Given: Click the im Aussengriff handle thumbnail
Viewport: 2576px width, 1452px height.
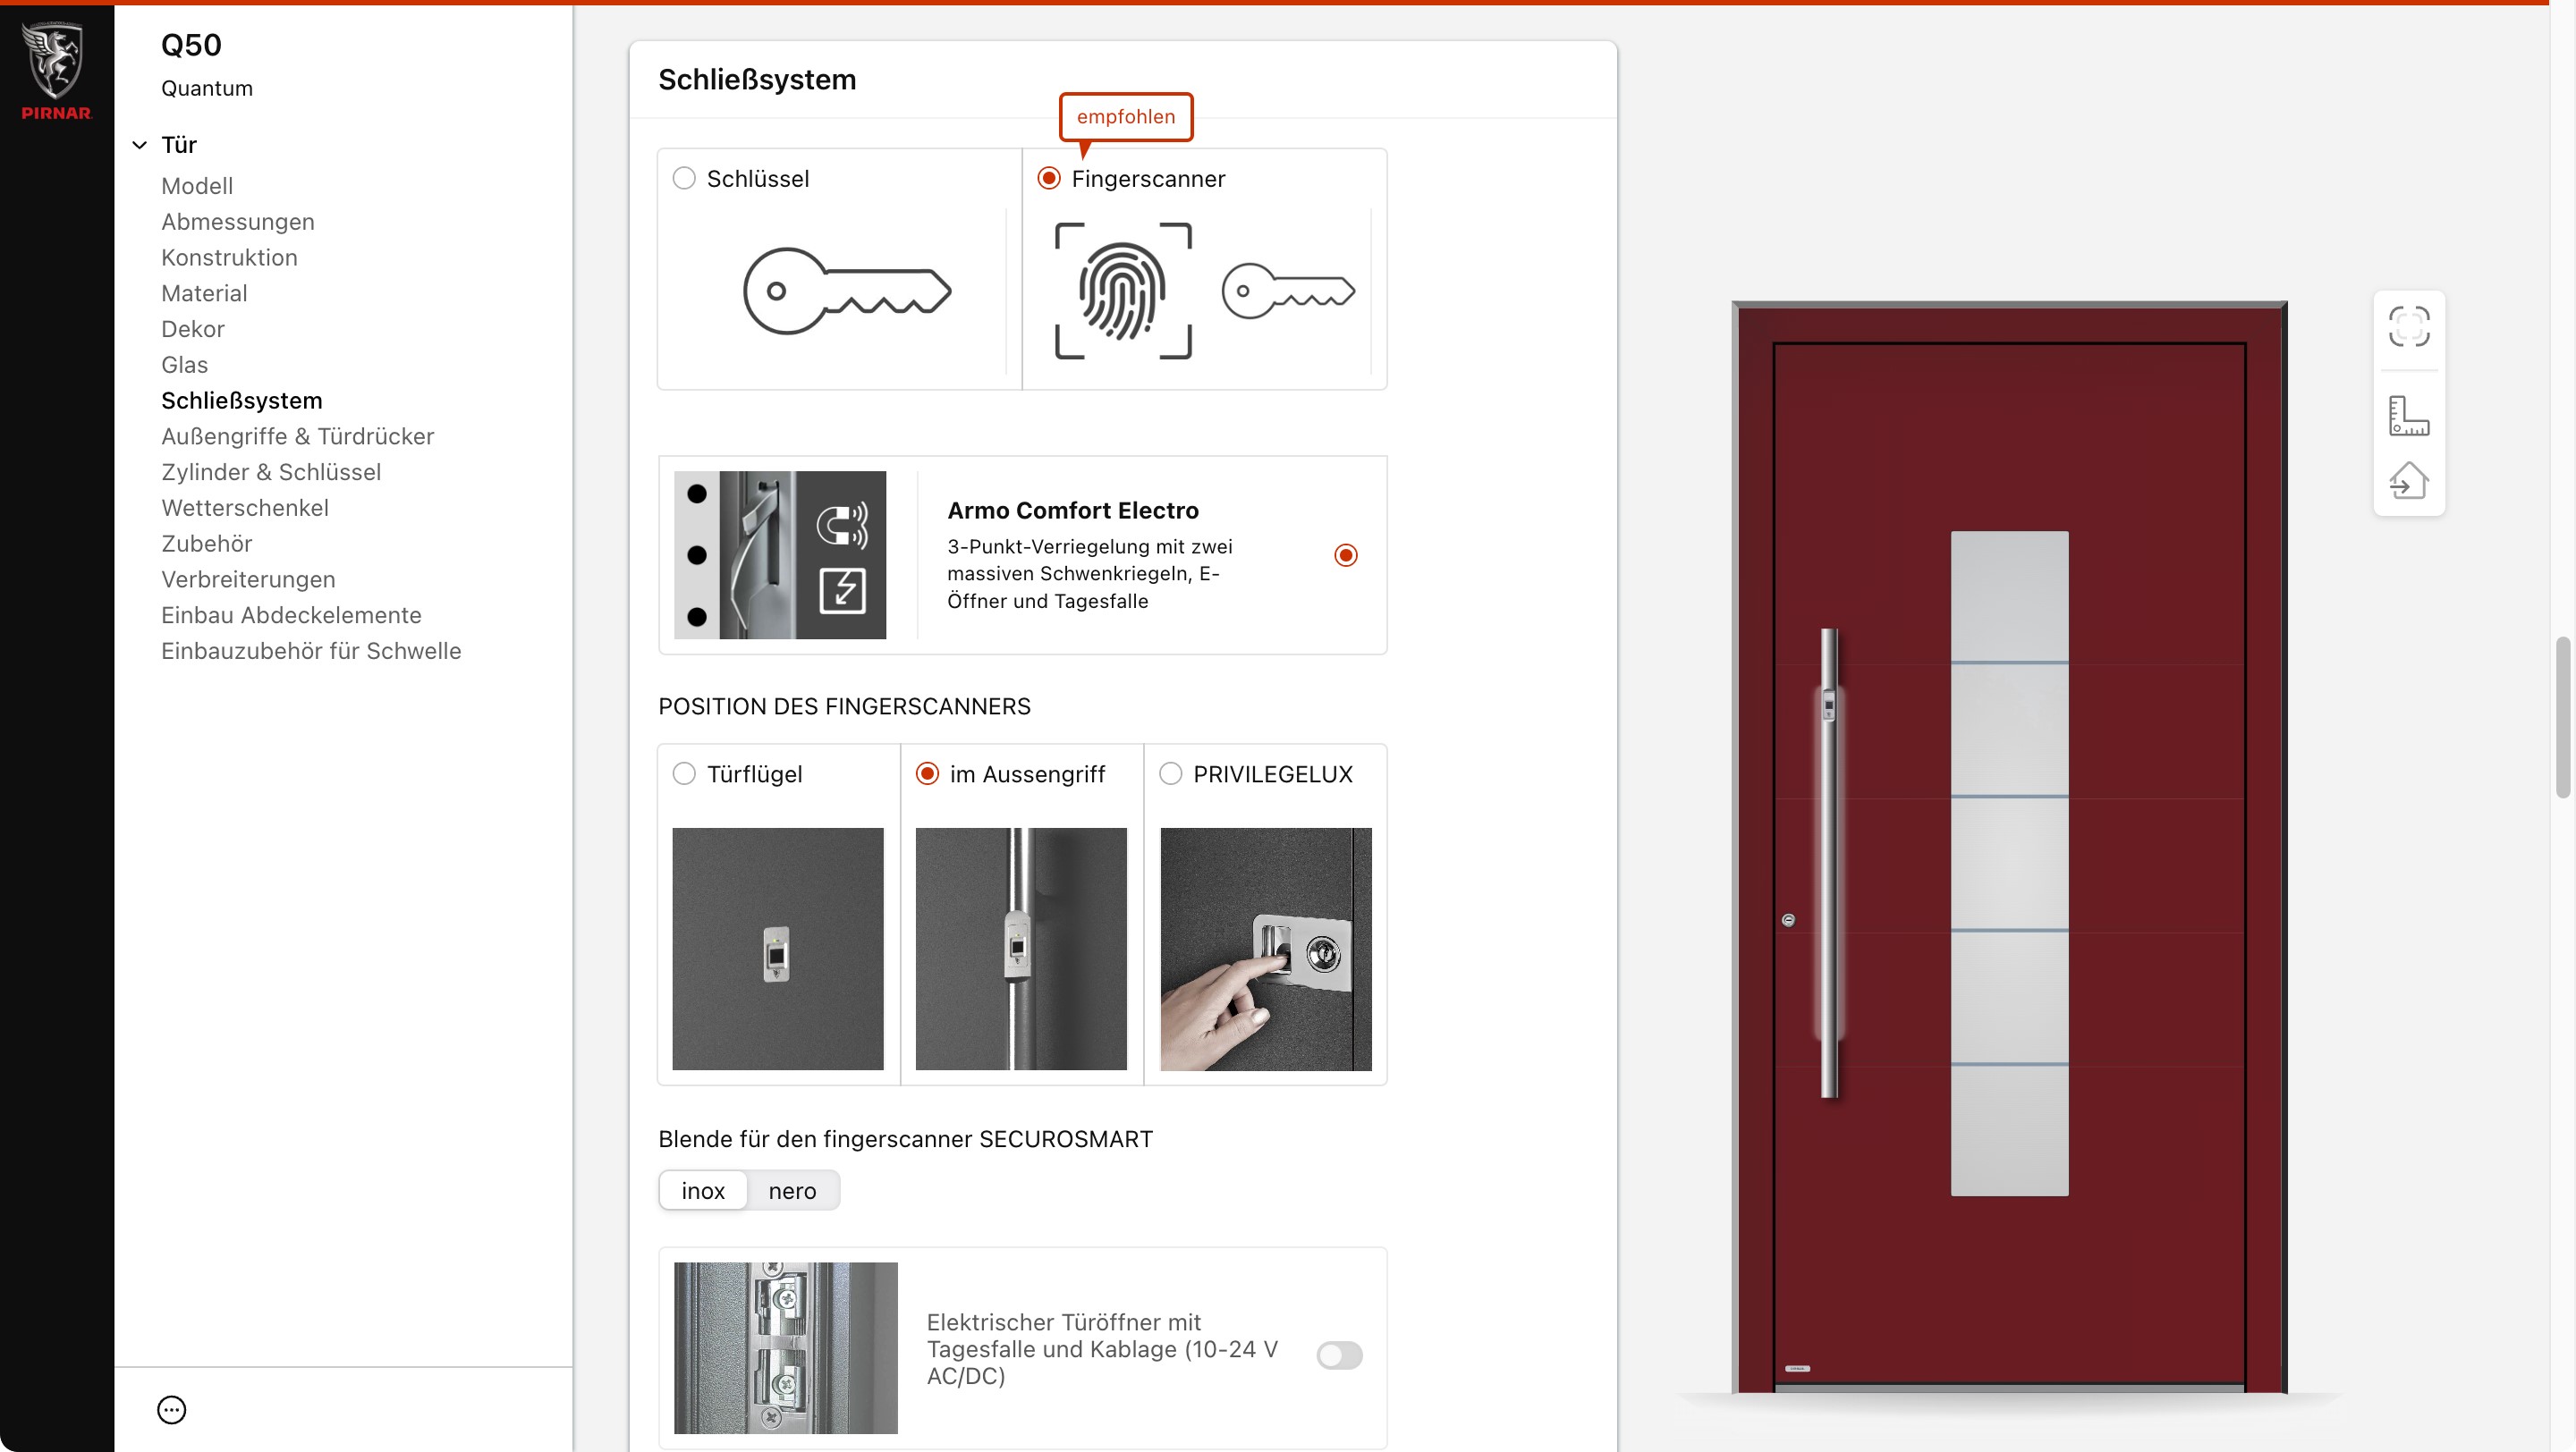Looking at the screenshot, I should click(1021, 949).
